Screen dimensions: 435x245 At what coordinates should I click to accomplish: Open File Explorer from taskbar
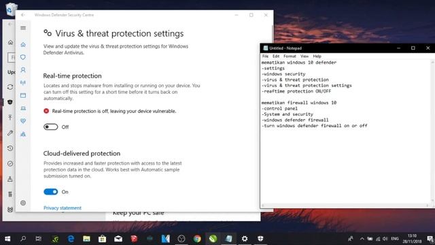[86, 239]
